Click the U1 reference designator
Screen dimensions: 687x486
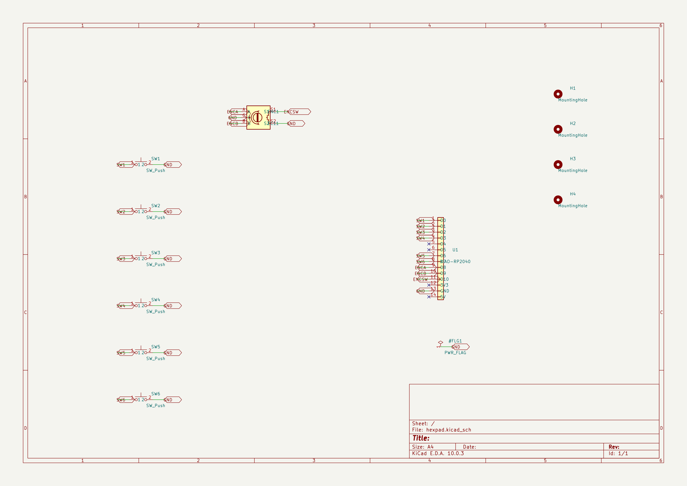pyautogui.click(x=455, y=250)
